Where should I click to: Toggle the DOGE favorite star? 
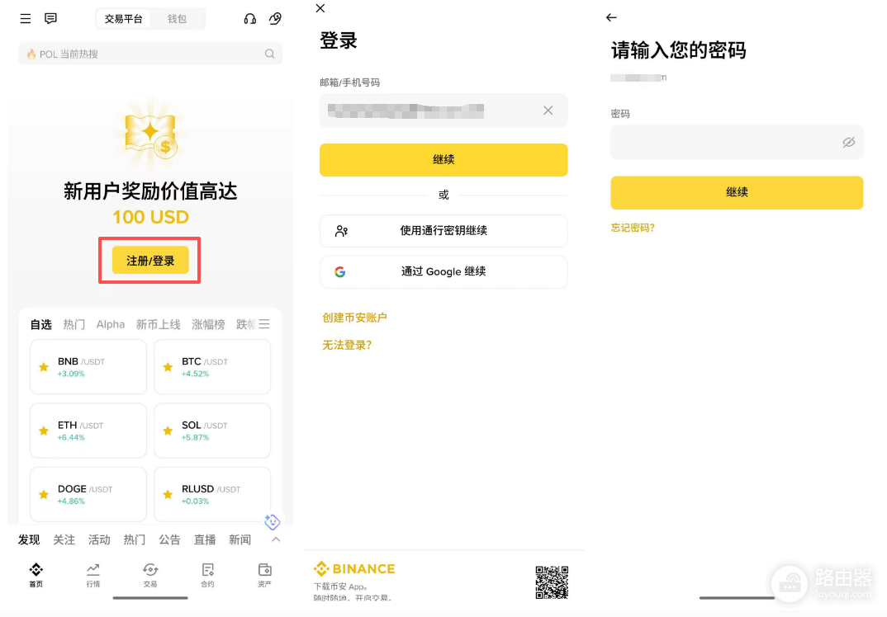[44, 495]
